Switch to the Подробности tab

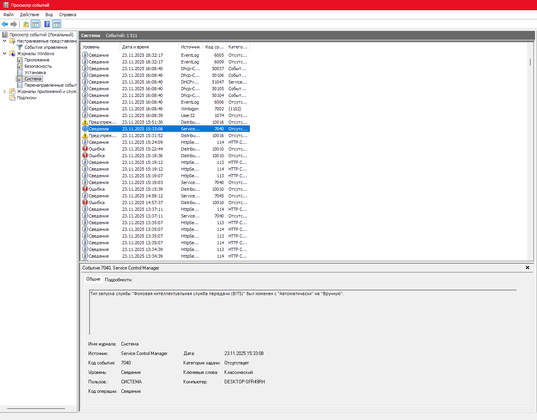coord(118,280)
